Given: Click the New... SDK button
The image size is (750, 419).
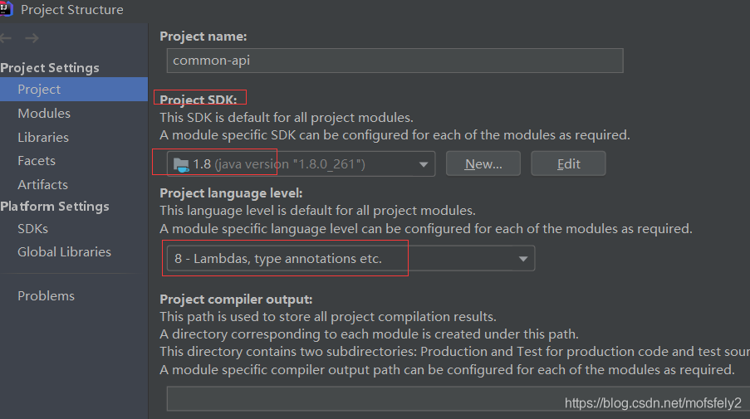Looking at the screenshot, I should [483, 164].
